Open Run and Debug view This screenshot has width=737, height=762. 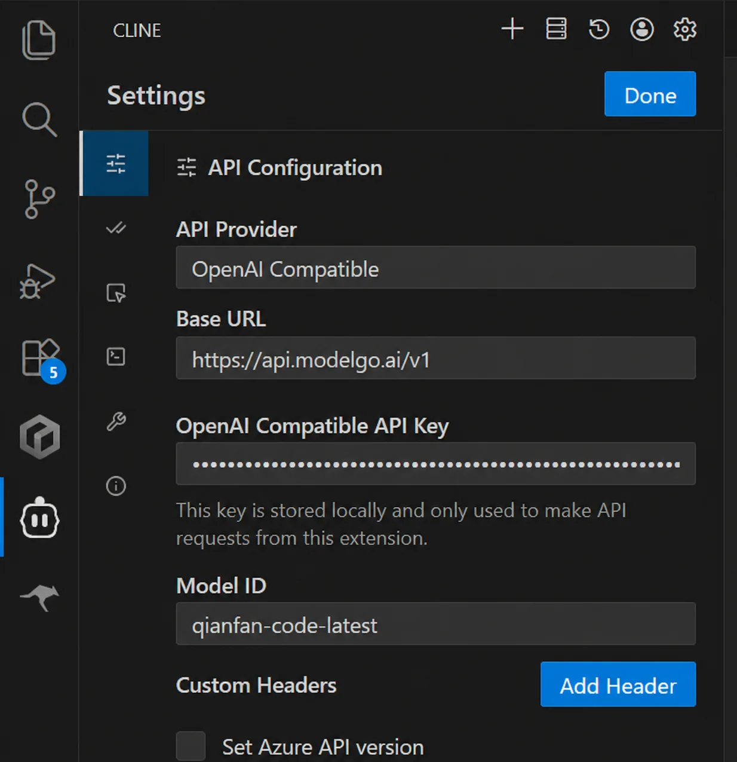point(38,281)
